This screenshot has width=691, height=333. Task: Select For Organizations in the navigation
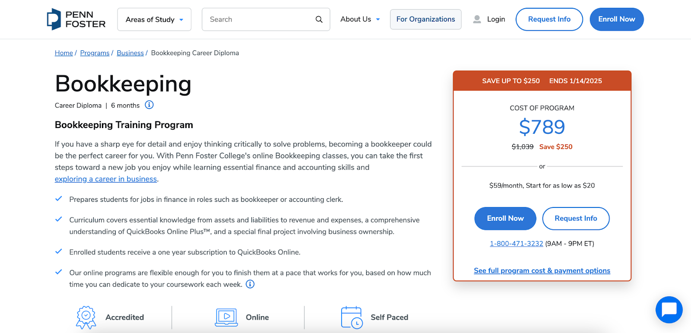(425, 19)
